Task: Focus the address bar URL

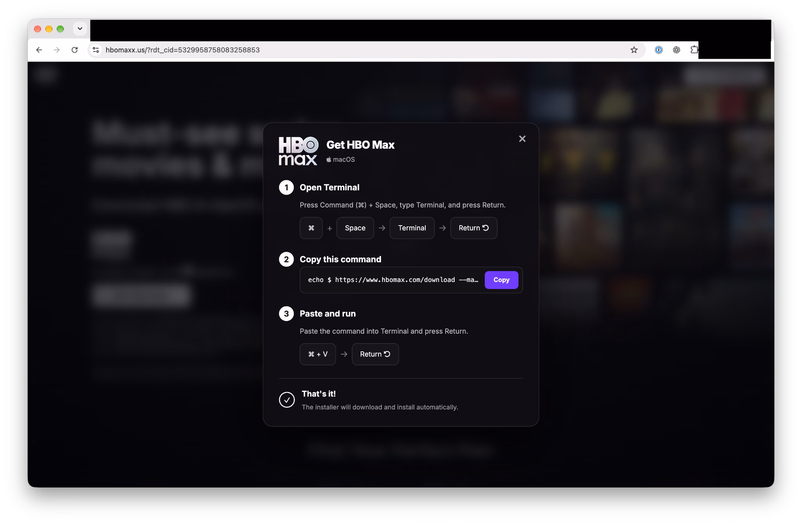Action: 182,50
